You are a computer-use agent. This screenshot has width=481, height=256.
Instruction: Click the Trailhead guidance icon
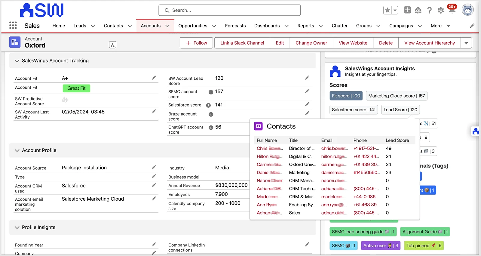[x=418, y=11]
